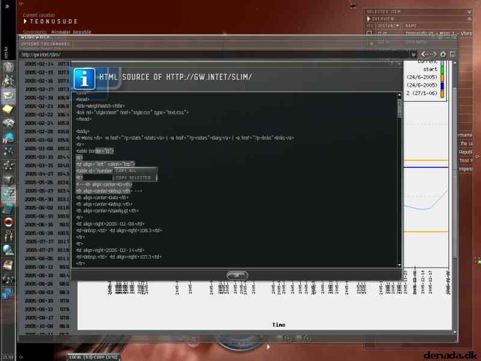This screenshot has width=481, height=361.
Task: Click the second Neocom icon under the portrait
Action: [x=8, y=81]
